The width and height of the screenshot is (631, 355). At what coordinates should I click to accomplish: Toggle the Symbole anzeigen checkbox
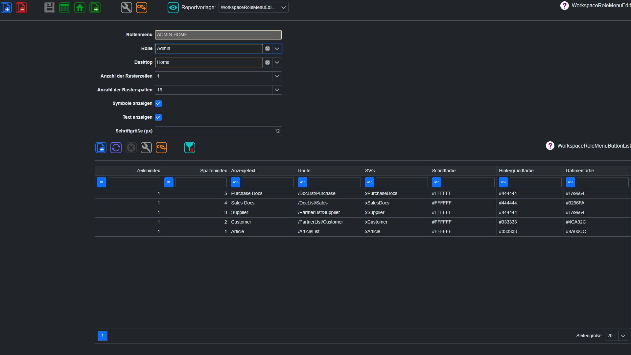click(x=158, y=104)
